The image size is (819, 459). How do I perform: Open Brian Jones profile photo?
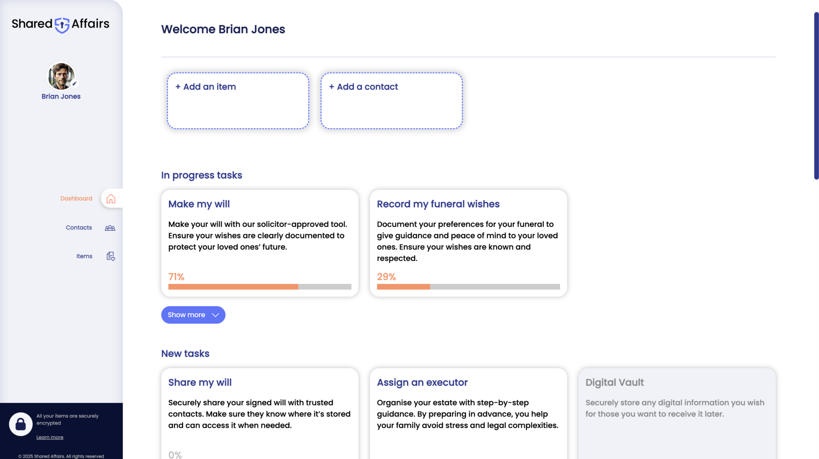coord(61,76)
